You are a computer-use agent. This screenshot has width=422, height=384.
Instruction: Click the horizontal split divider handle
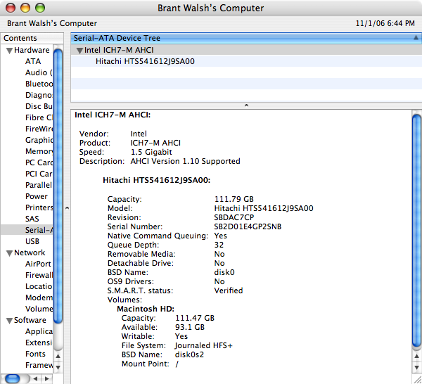coord(246,105)
